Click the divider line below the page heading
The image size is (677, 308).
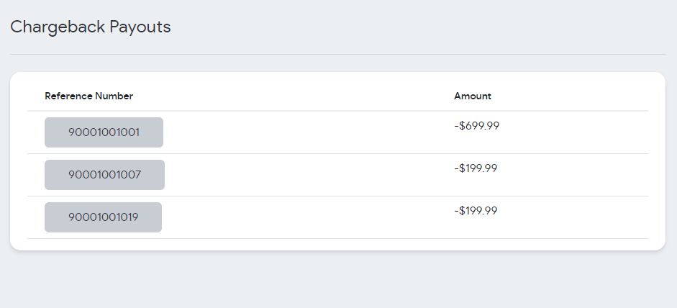tap(337, 54)
